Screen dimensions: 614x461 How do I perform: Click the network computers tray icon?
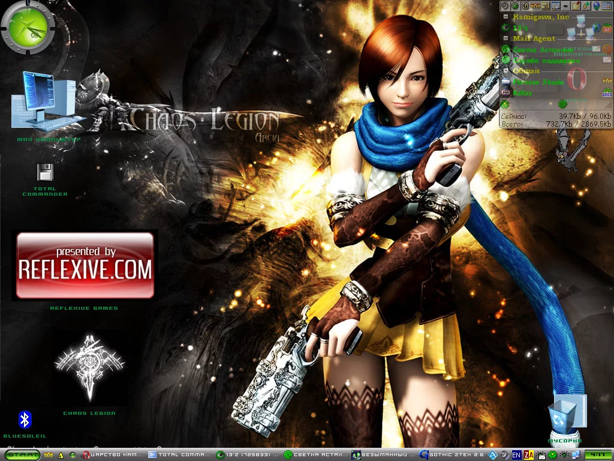click(x=576, y=455)
